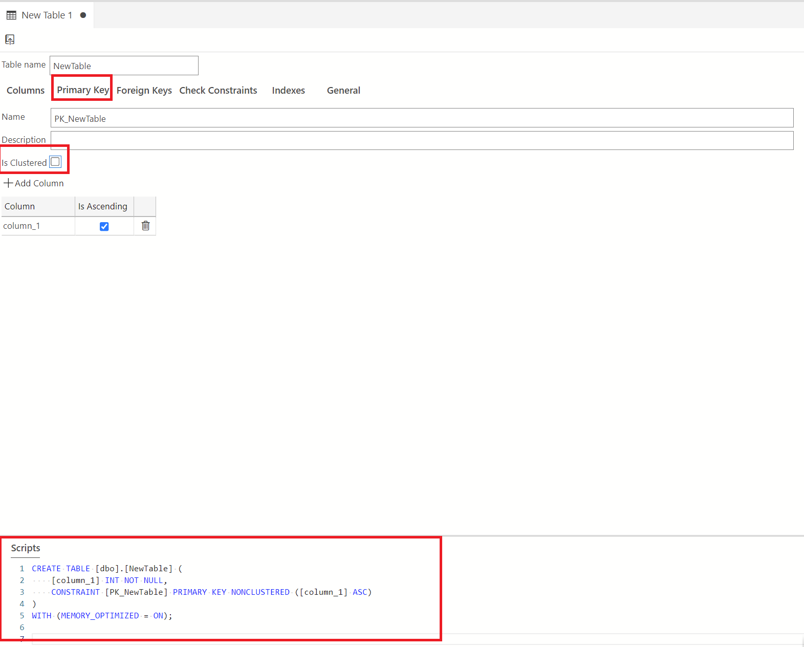Select the column_1 cell in the table
Viewport: 804px width, 647px height.
[x=38, y=226]
